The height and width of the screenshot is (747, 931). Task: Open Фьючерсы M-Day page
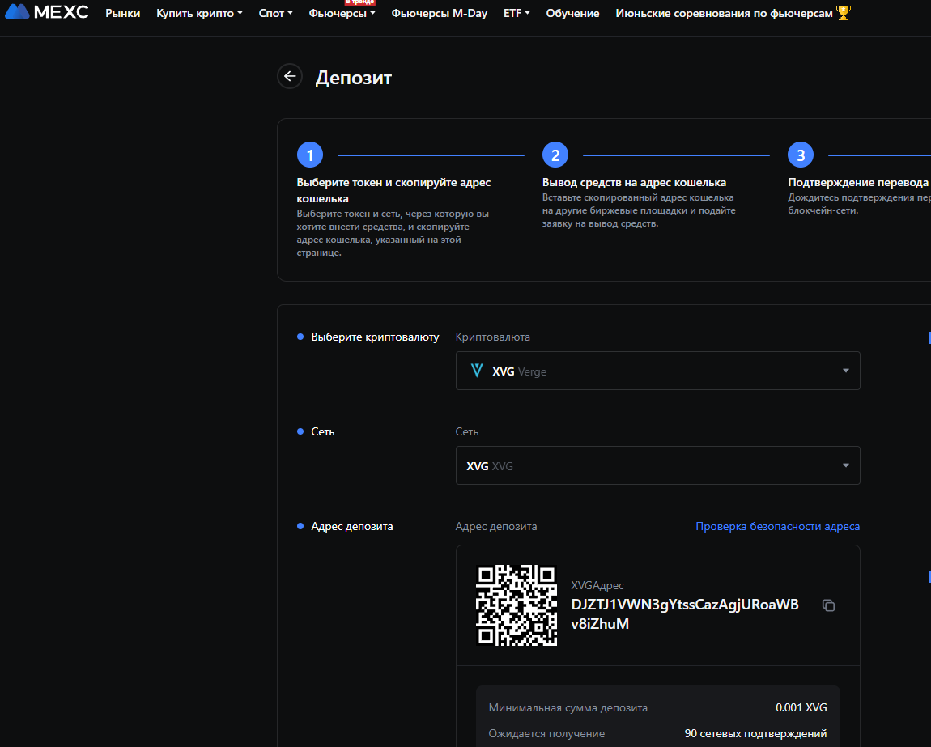[x=440, y=13]
